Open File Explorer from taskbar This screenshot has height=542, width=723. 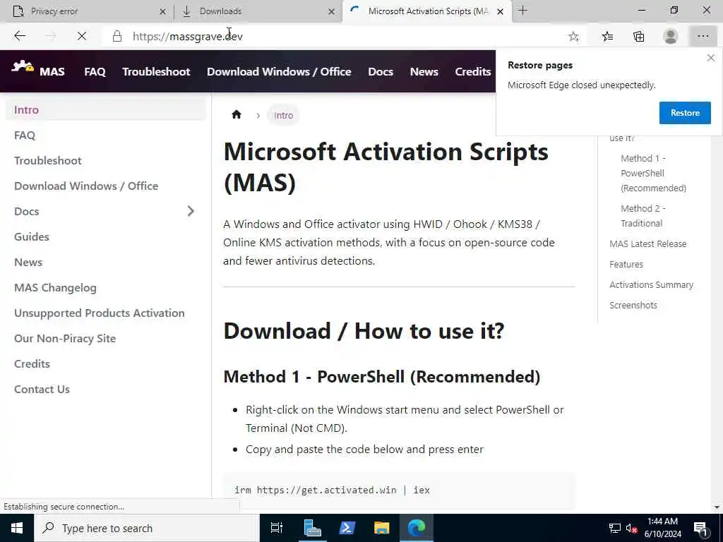(x=382, y=528)
